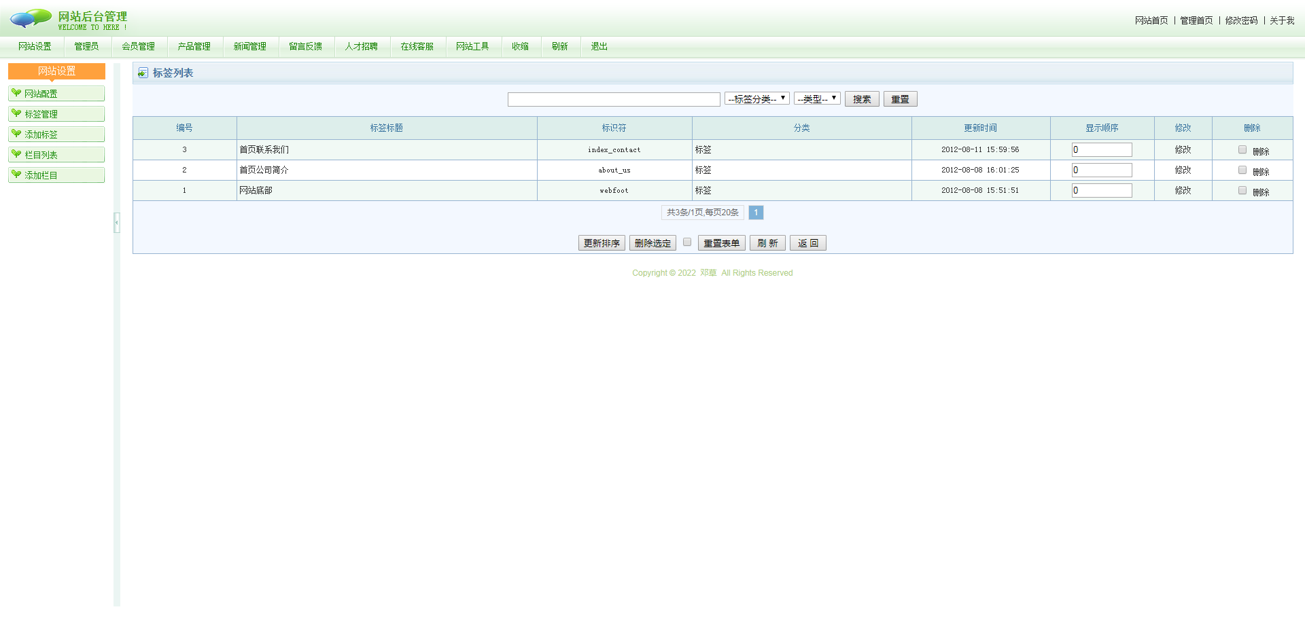Open the 网站首页 link at top right
The image size is (1305, 637).
point(1151,20)
